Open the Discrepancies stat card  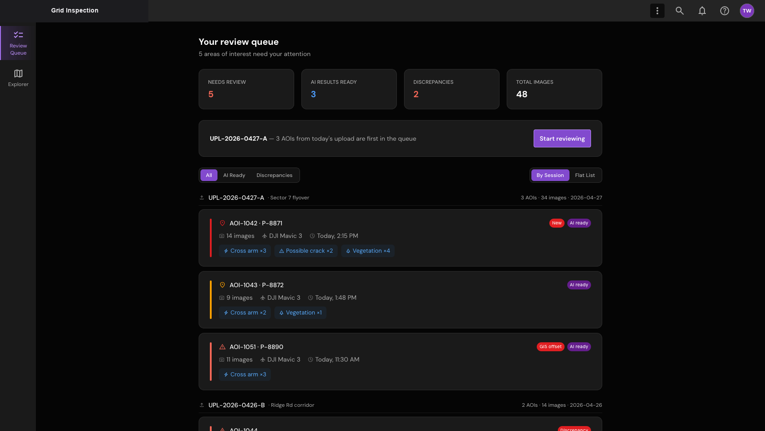(452, 89)
